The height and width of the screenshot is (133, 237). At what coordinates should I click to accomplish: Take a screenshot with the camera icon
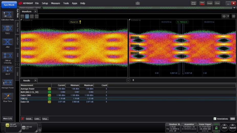138,3
